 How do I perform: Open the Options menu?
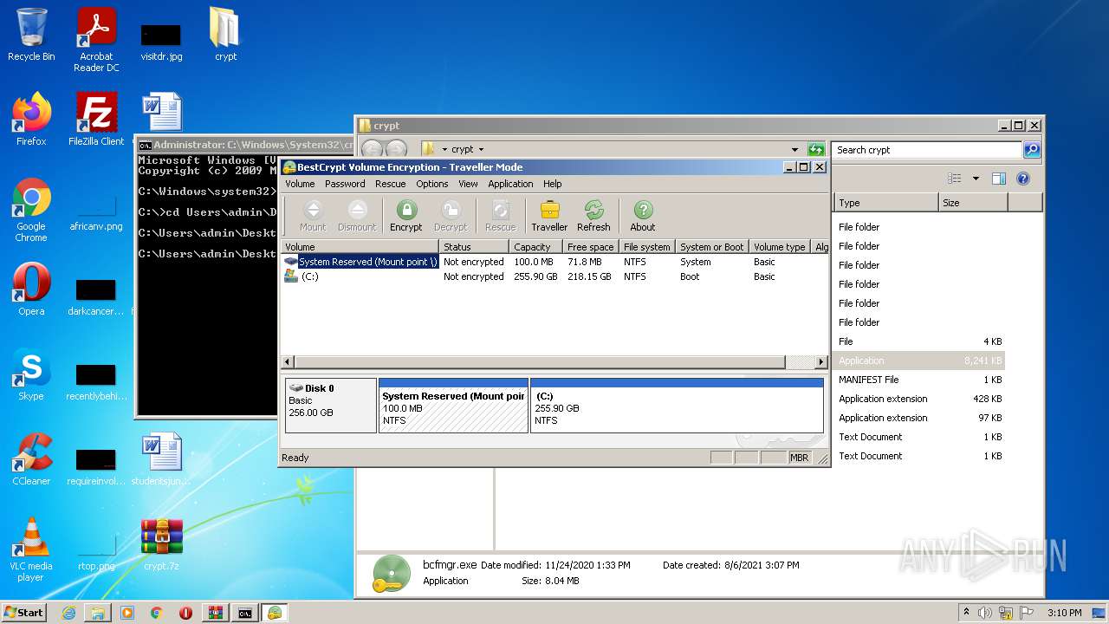(431, 184)
